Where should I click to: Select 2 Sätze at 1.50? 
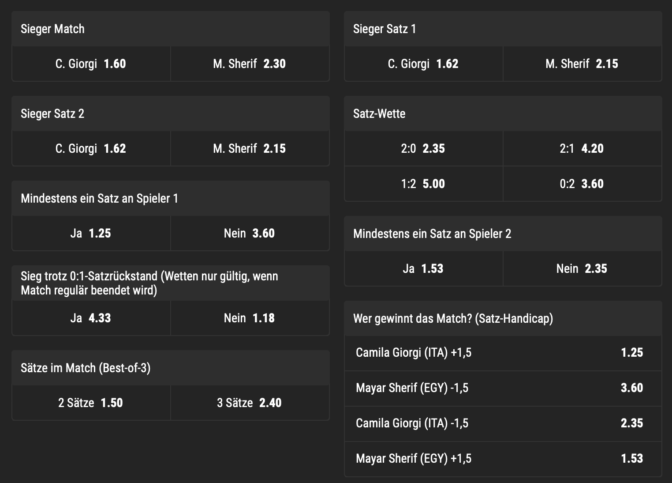coord(91,403)
